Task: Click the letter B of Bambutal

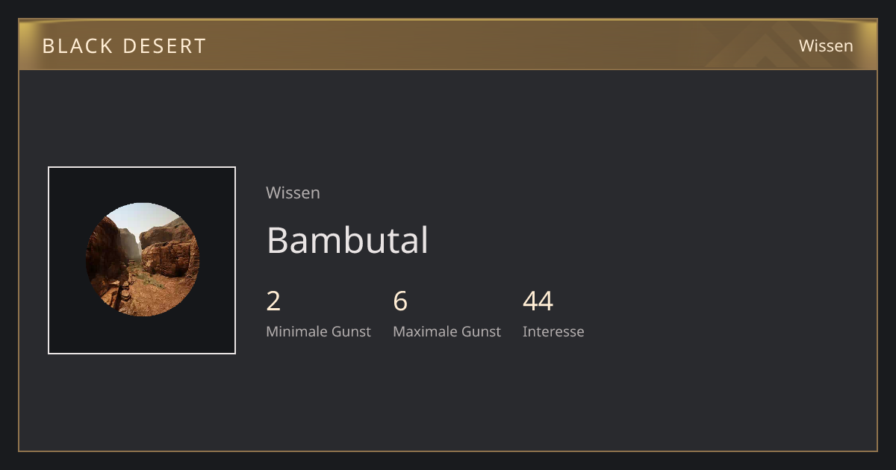Action: pyautogui.click(x=277, y=240)
